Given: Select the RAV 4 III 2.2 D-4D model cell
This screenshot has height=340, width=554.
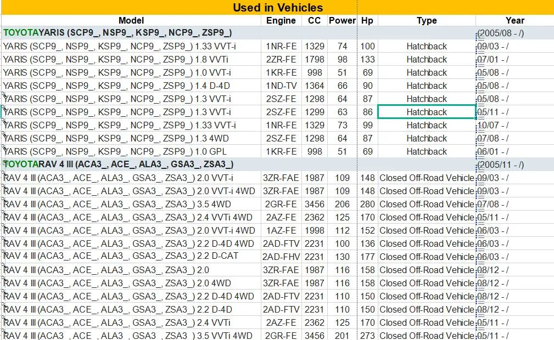Looking at the screenshot, I should pyautogui.click(x=131, y=309).
